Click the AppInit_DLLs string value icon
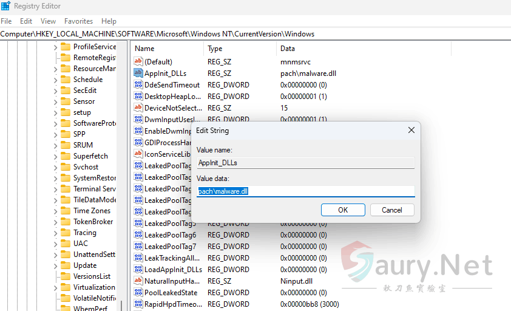 click(138, 73)
